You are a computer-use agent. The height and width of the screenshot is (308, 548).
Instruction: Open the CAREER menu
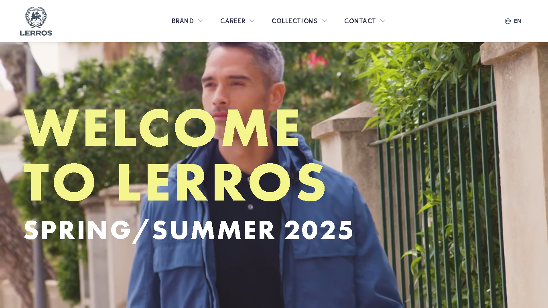coord(233,21)
